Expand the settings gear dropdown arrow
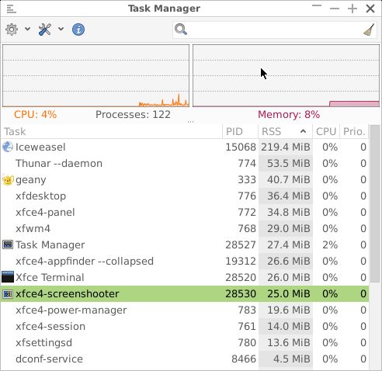Image resolution: width=382 pixels, height=371 pixels. [x=27, y=29]
